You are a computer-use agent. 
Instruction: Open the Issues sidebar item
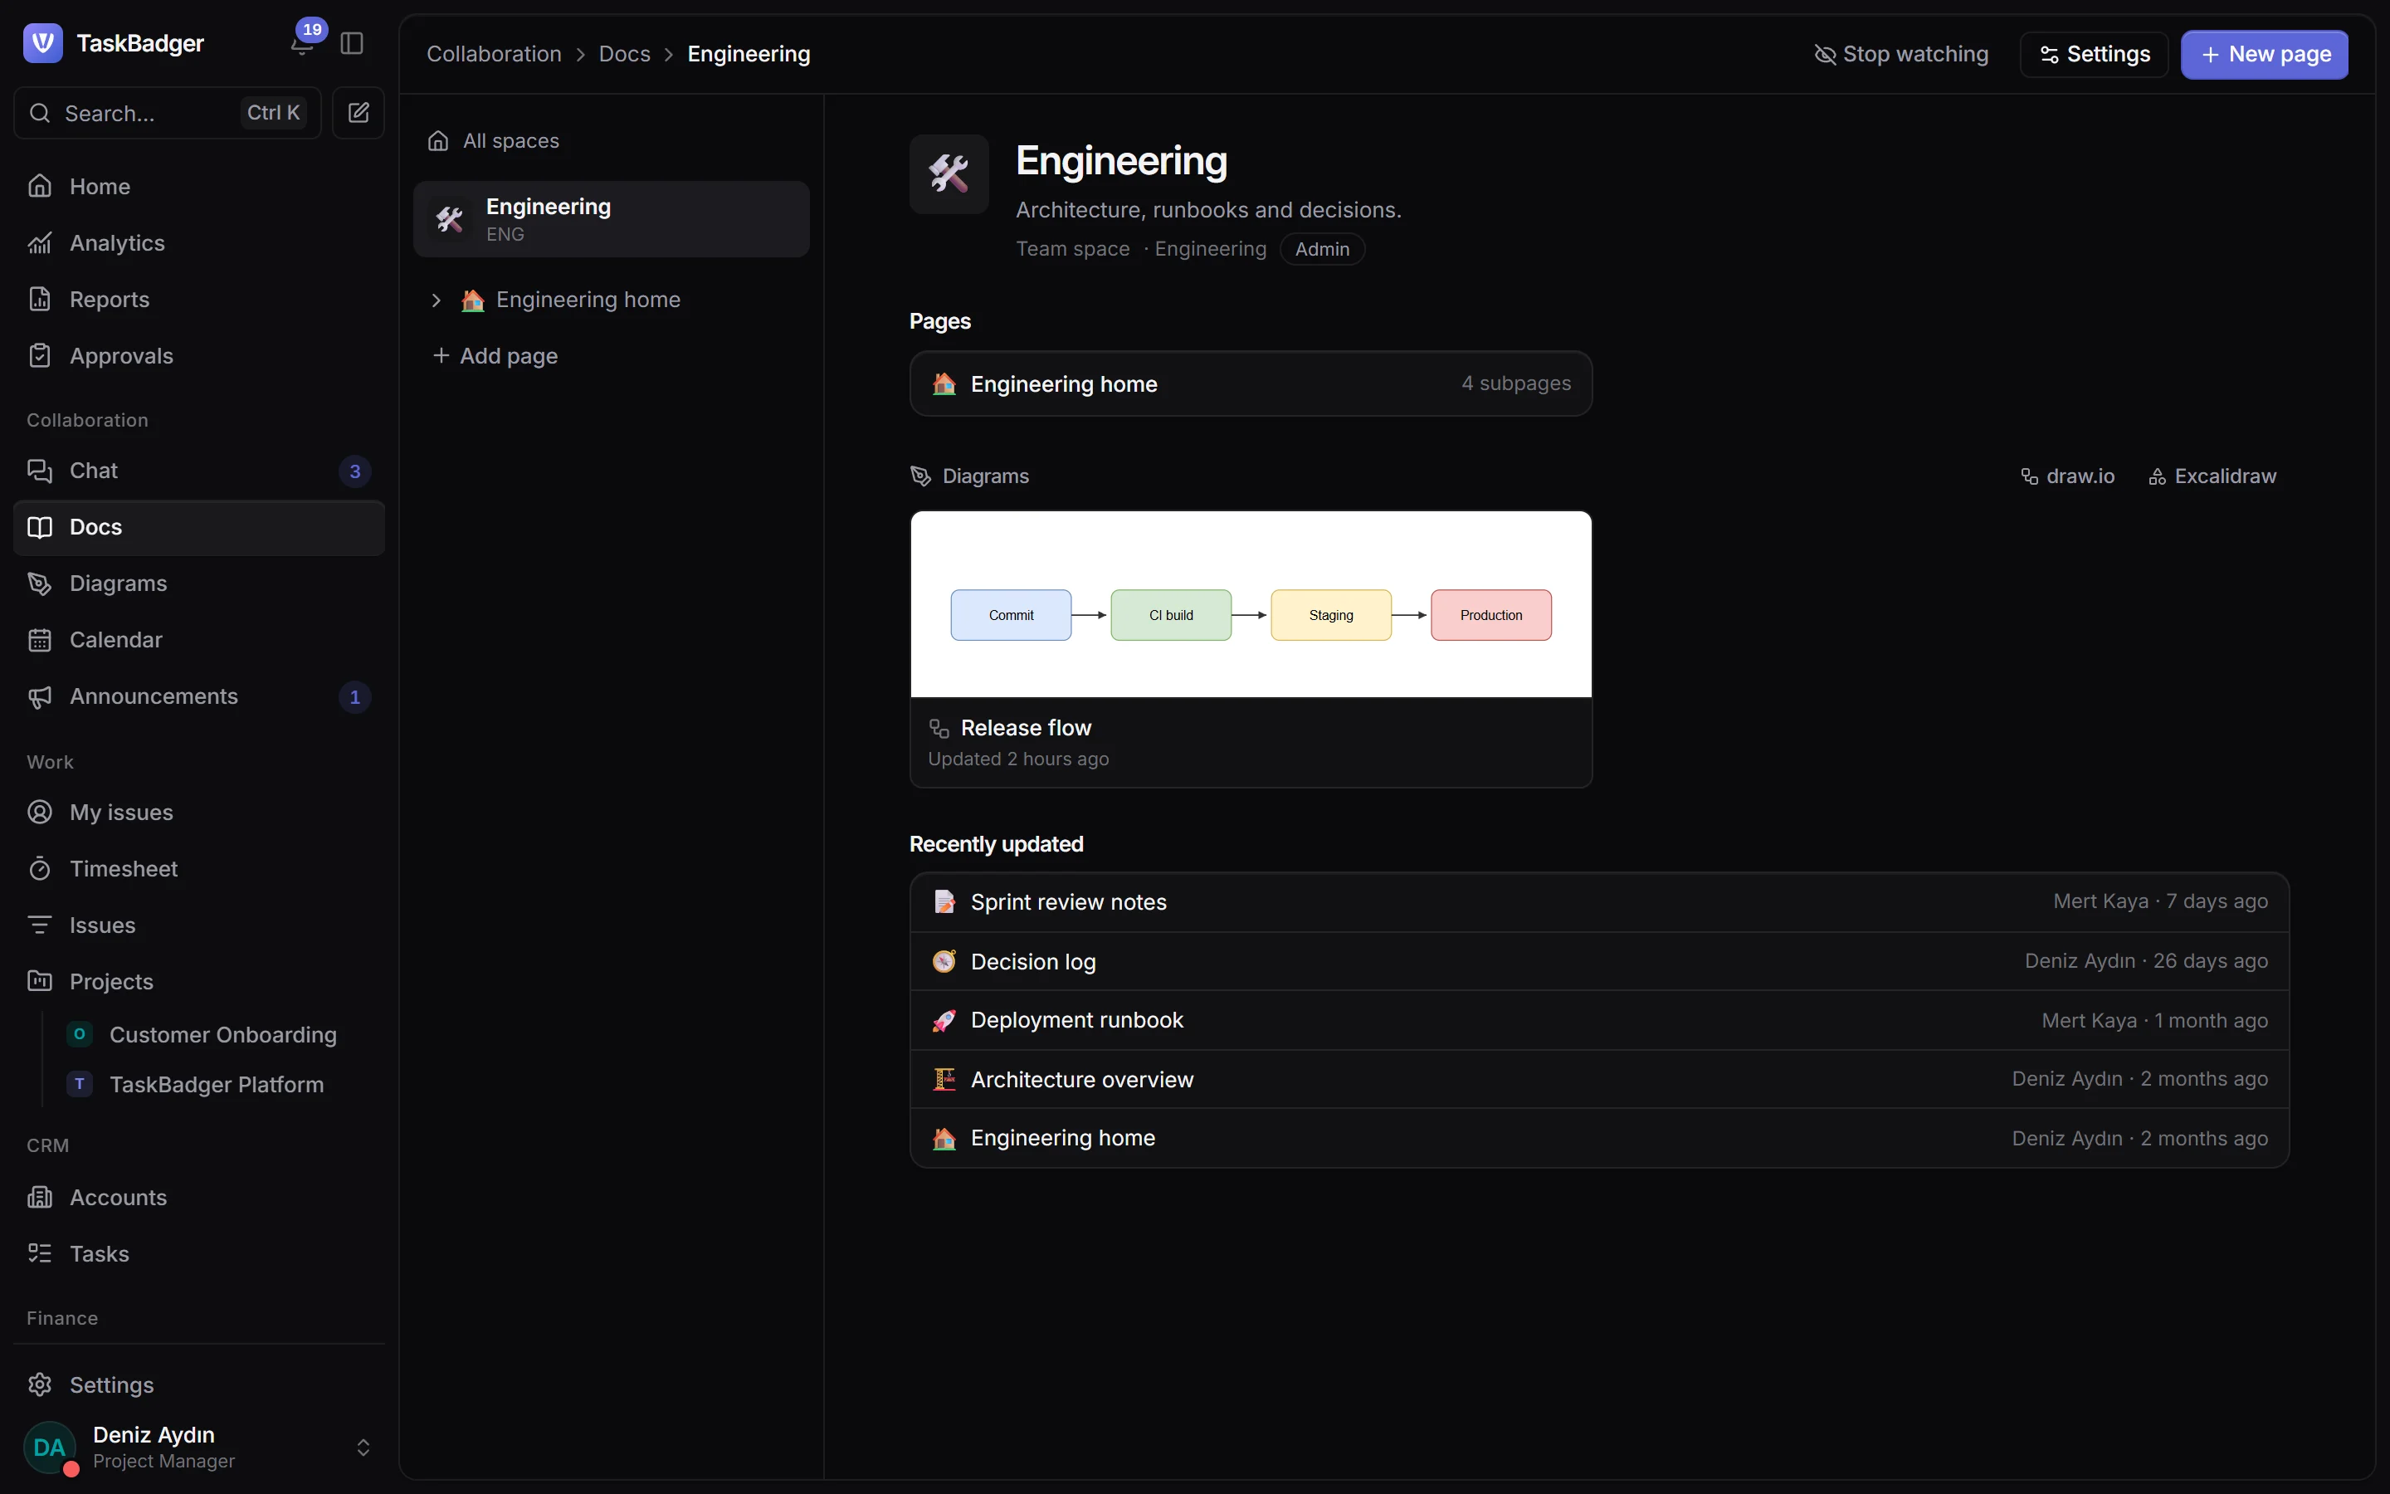(x=198, y=925)
